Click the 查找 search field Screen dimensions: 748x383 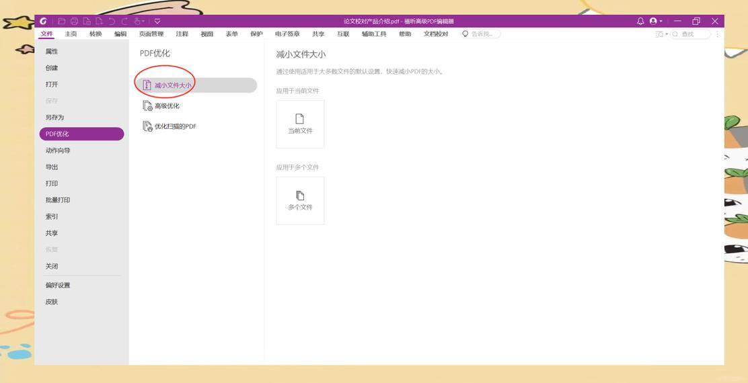point(690,34)
